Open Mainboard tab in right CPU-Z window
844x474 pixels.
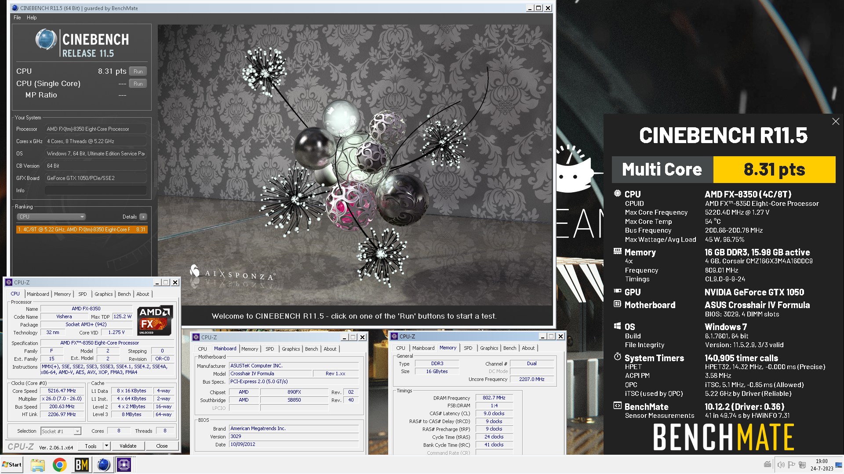pos(423,348)
